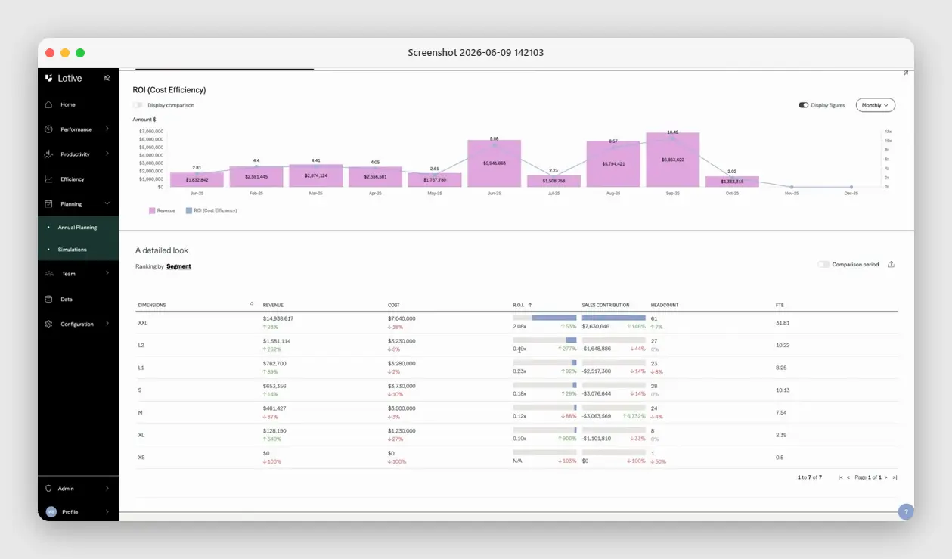952x559 pixels.
Task: Click the Jul-25 revenue bar $1,508,758
Action: [x=554, y=181]
